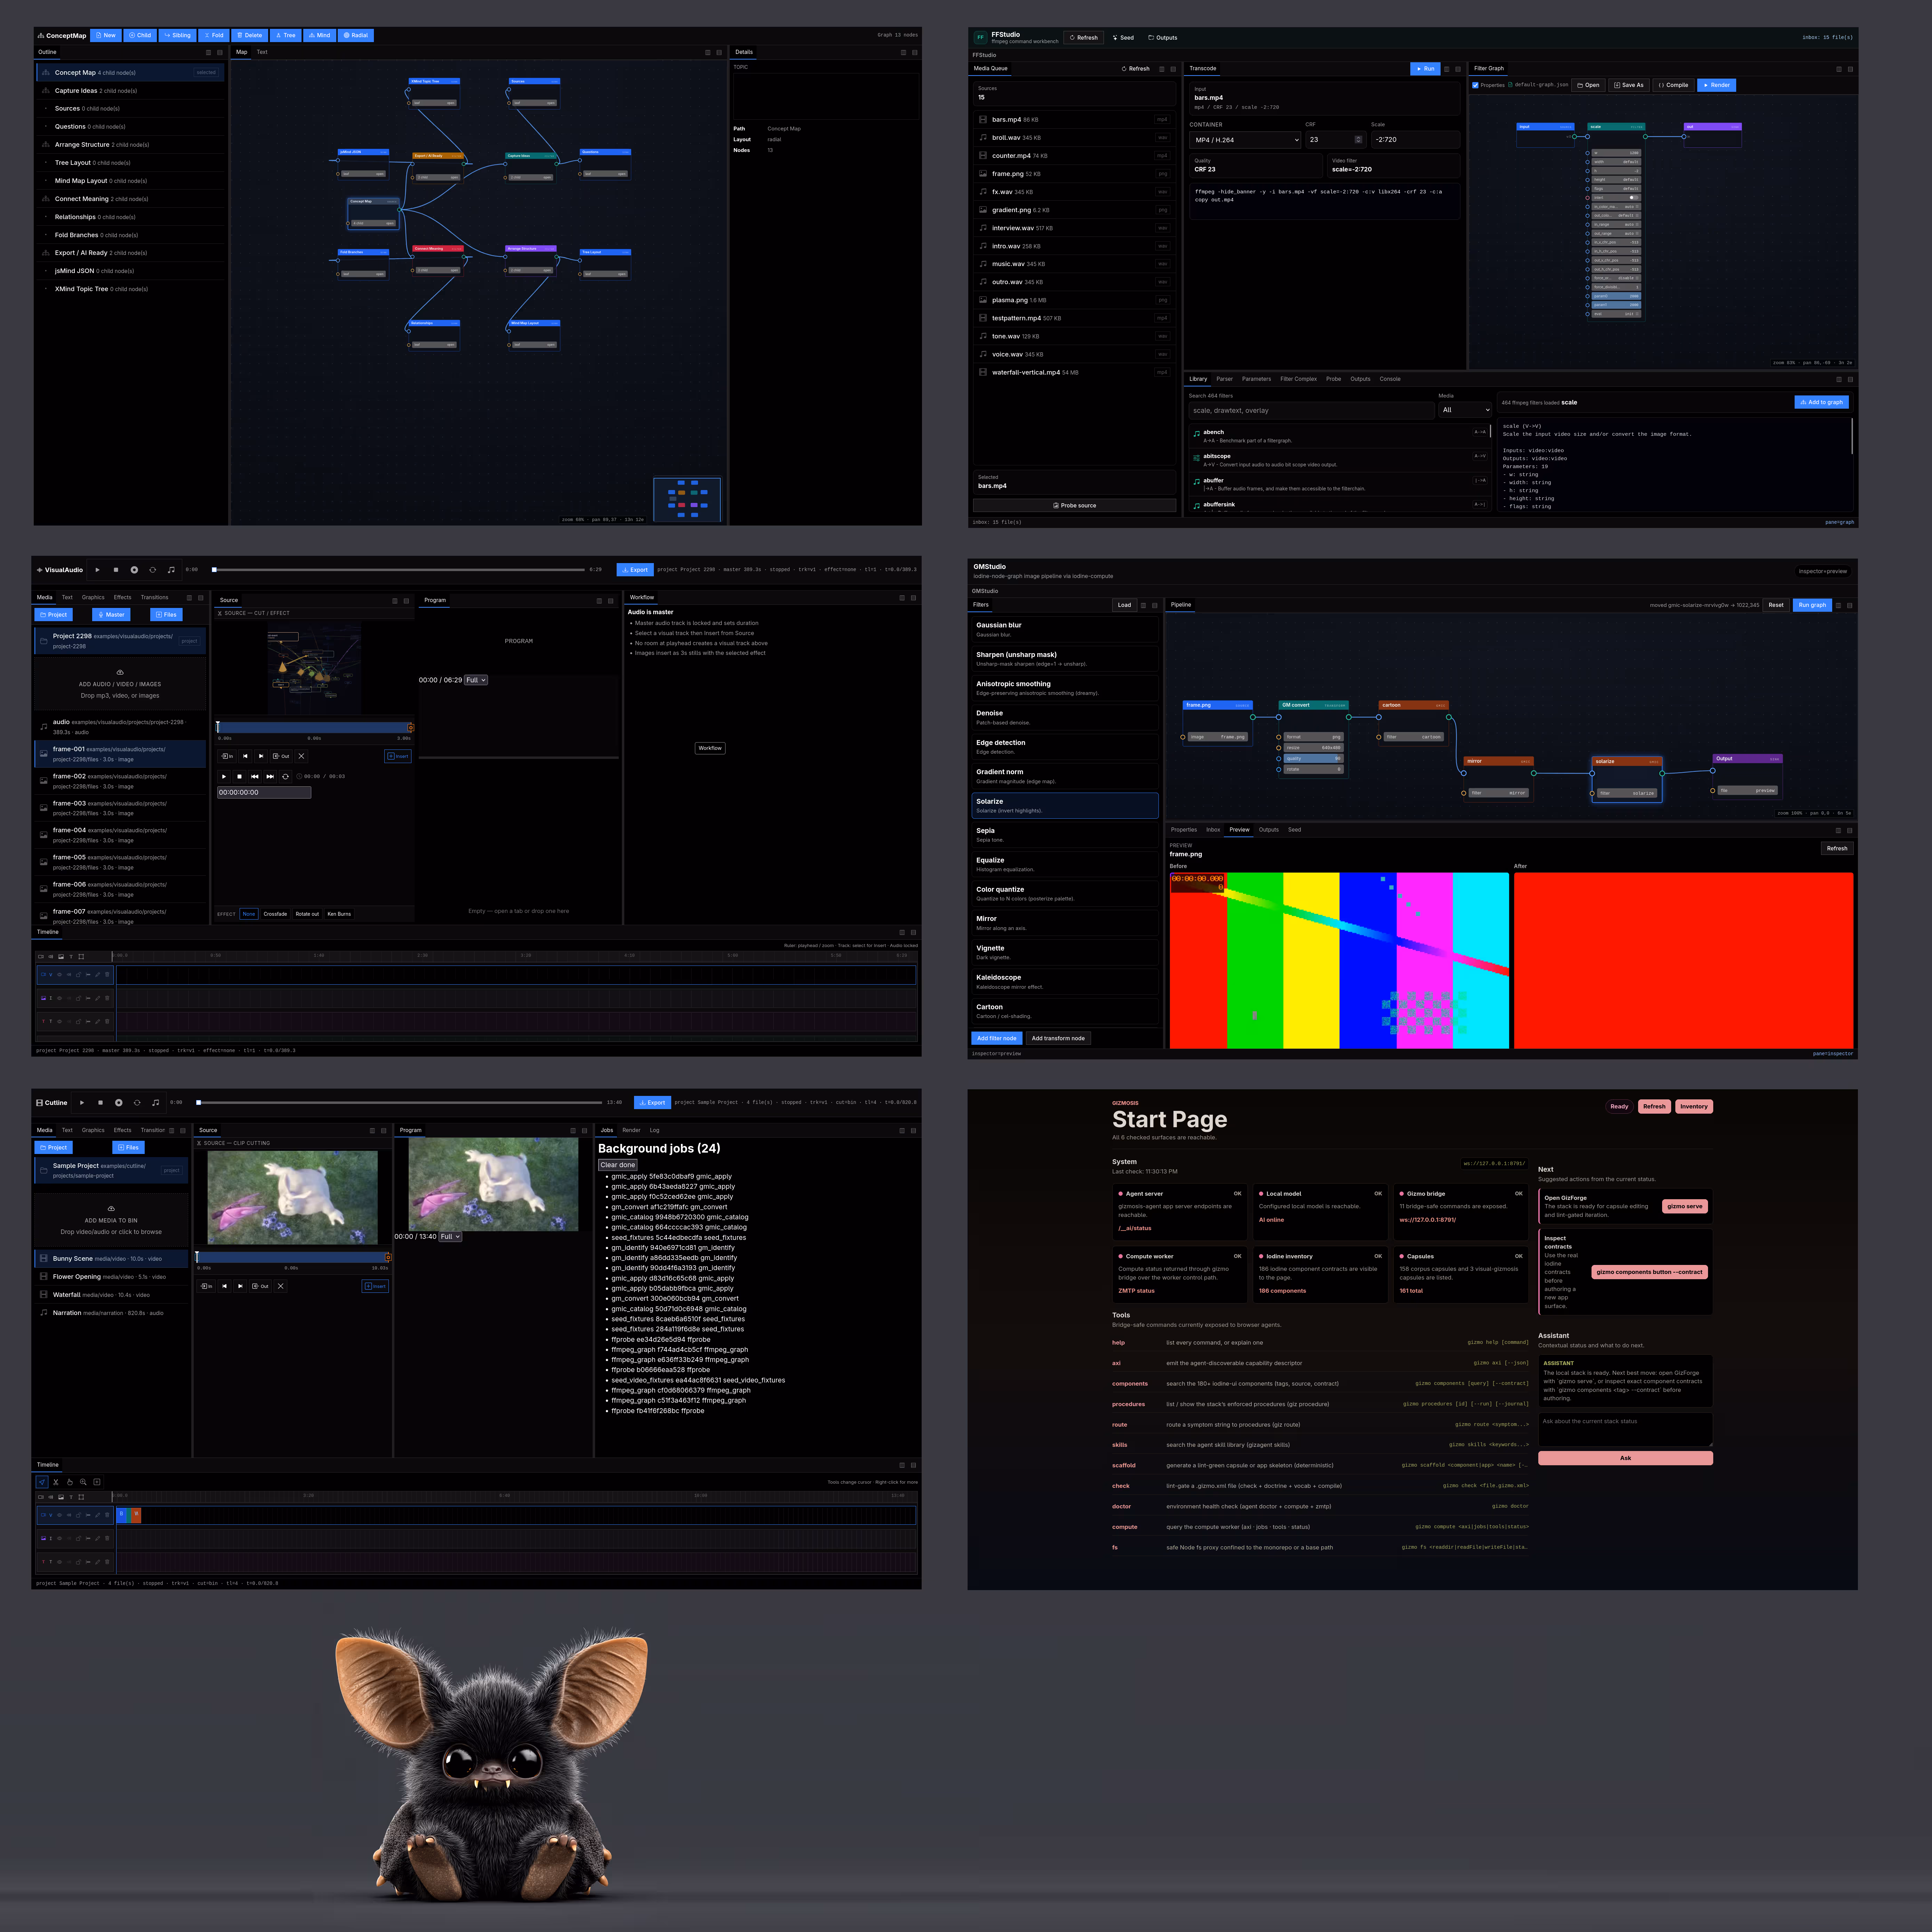Set the Out mark in Cutline Source panel
This screenshot has width=1932, height=1932.
(x=260, y=1286)
